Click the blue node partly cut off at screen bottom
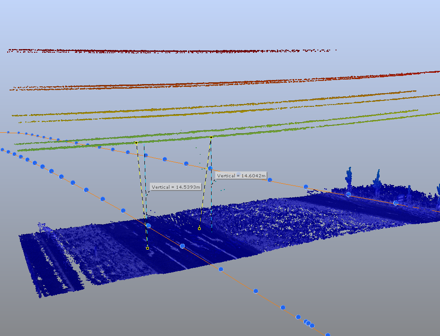The height and width of the screenshot is (336, 440). click(x=327, y=334)
